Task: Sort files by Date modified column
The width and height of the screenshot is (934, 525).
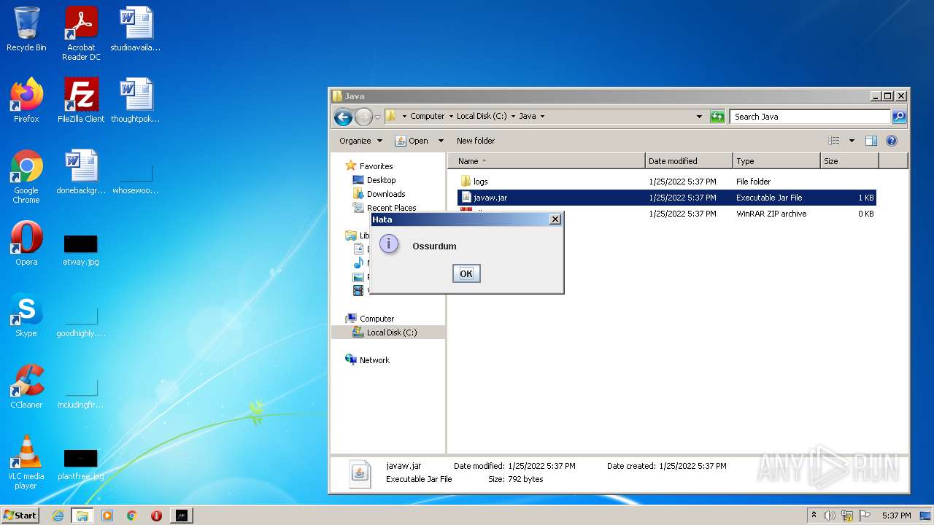Action: (x=690, y=161)
